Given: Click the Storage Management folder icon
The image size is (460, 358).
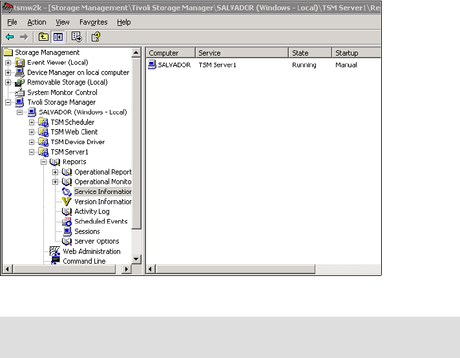Looking at the screenshot, I should pyautogui.click(x=8, y=52).
